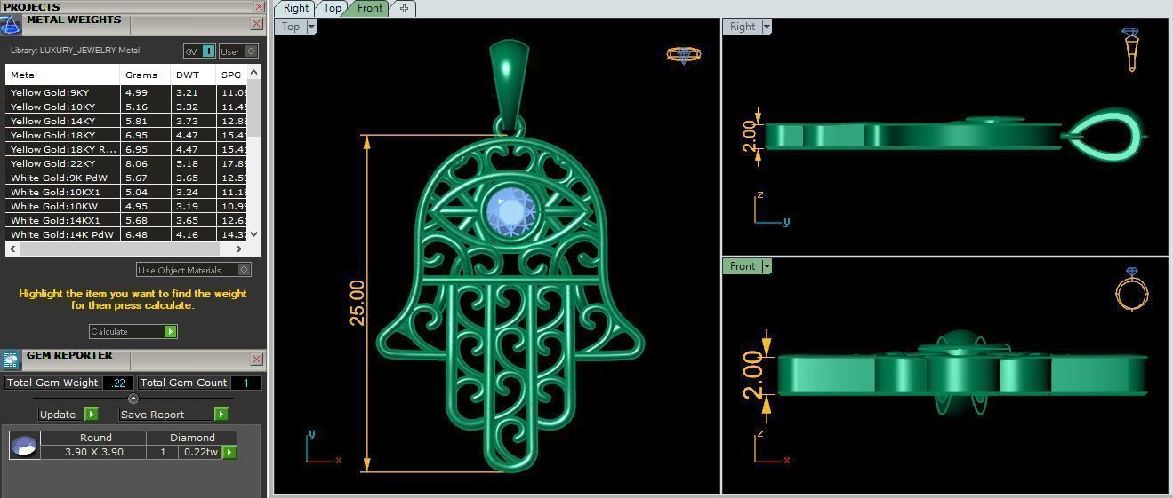
Task: Click the Metal Weights scale icon
Action: pos(11,24)
